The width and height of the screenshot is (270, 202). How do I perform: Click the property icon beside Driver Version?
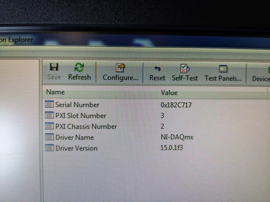pyautogui.click(x=50, y=148)
